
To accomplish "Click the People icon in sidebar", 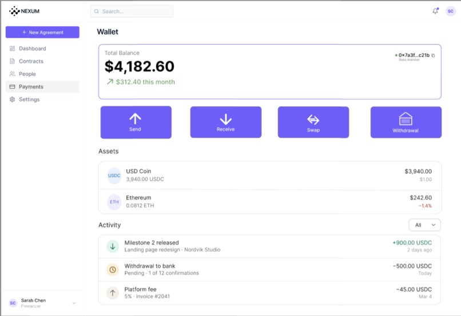I will pos(12,74).
